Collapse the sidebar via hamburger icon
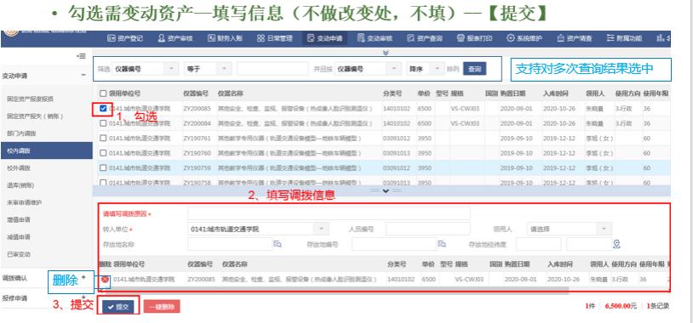This screenshot has width=693, height=323. [x=81, y=56]
